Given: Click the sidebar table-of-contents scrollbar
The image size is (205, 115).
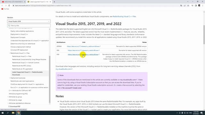Looking at the screenshot, I should click(50, 79).
